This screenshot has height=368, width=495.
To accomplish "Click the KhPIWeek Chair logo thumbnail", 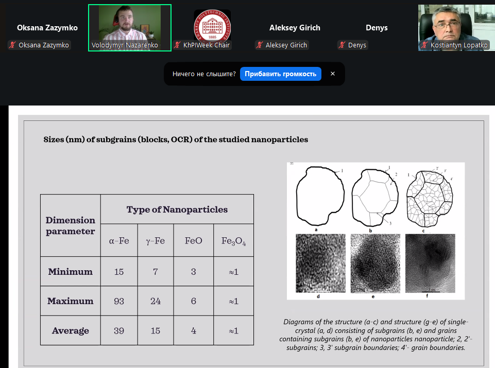I will tap(212, 27).
